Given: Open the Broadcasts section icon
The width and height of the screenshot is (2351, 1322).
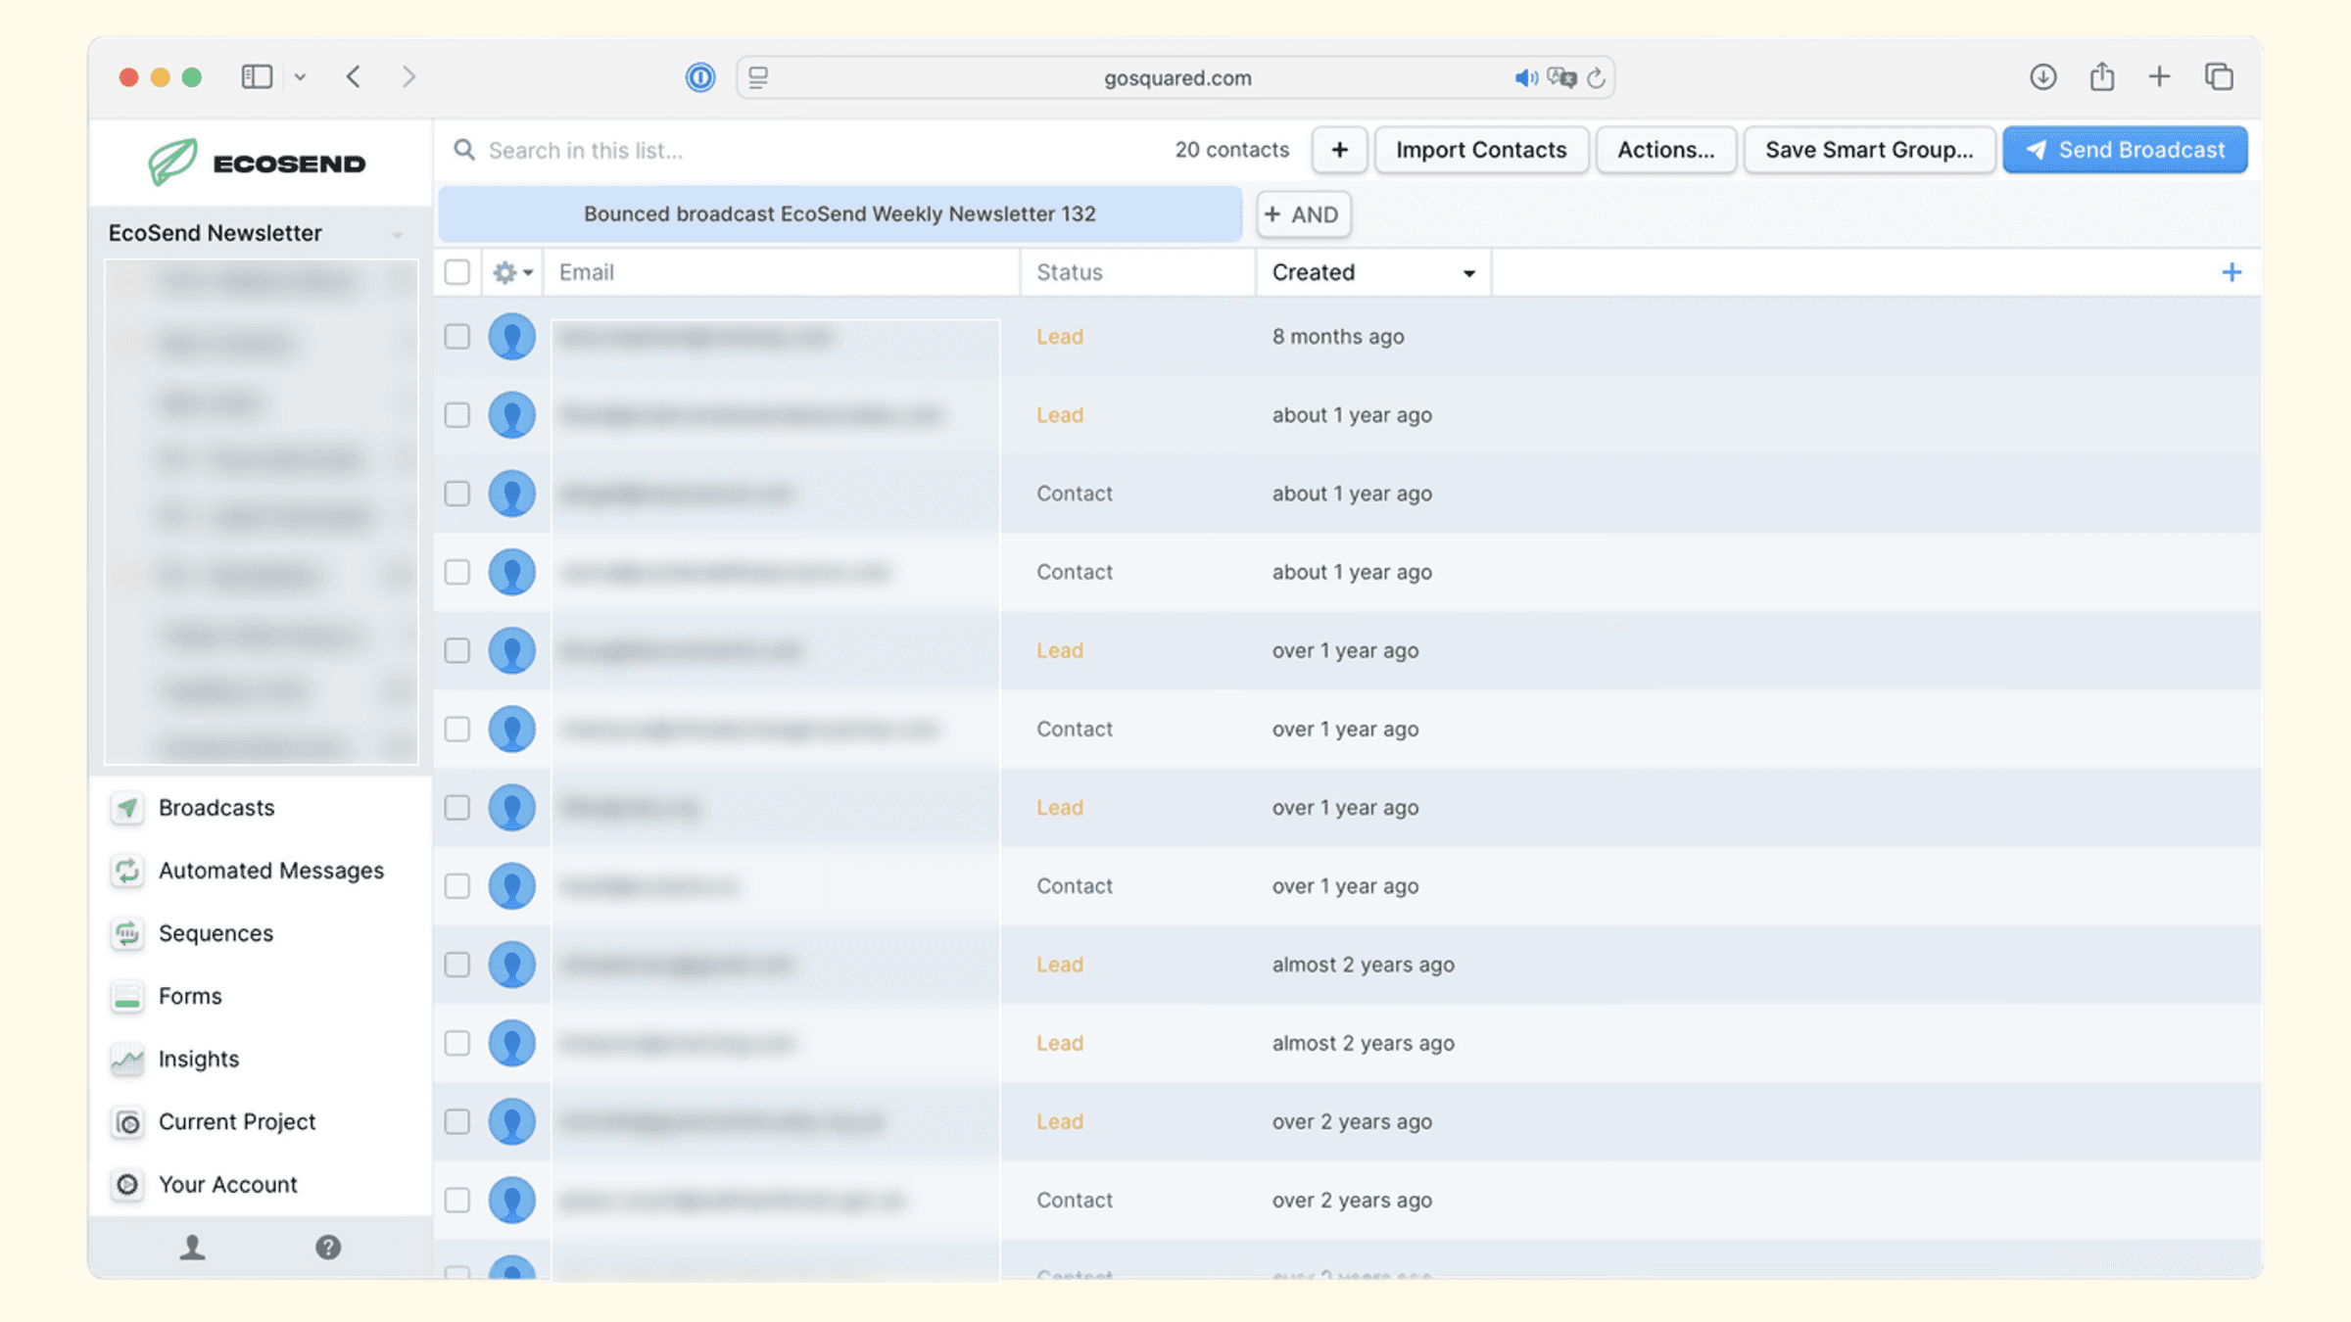Looking at the screenshot, I should coord(127,808).
